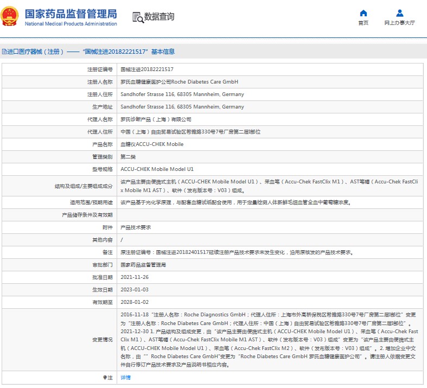The height and width of the screenshot is (388, 427).
Task: Click the 数据查询 magnifier document icon
Action: (x=138, y=17)
